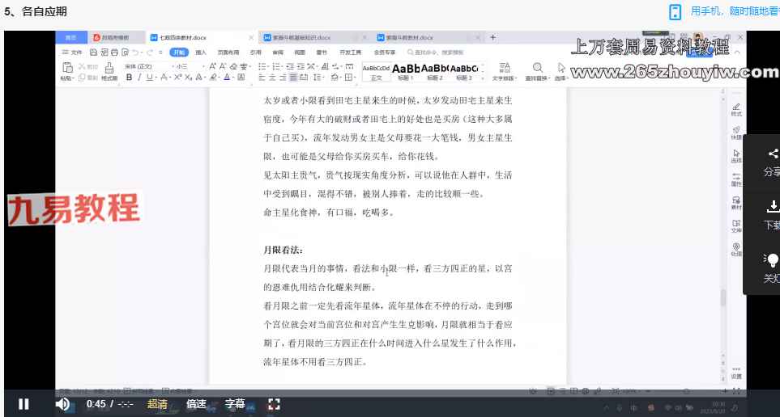Mute the video volume speaker icon
The width and height of the screenshot is (780, 417).
click(x=62, y=404)
